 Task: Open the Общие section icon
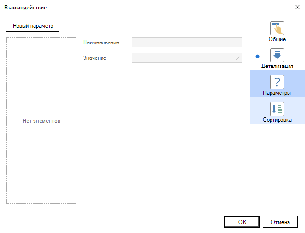coord(277,28)
